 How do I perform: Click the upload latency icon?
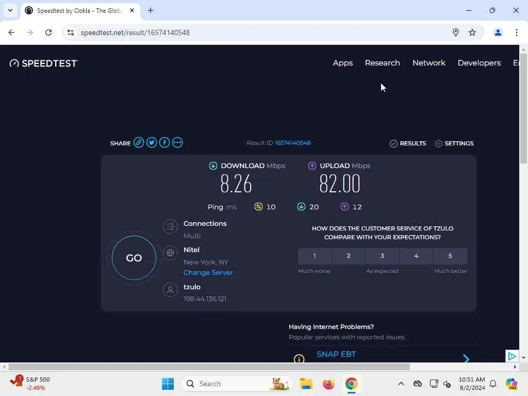point(344,207)
